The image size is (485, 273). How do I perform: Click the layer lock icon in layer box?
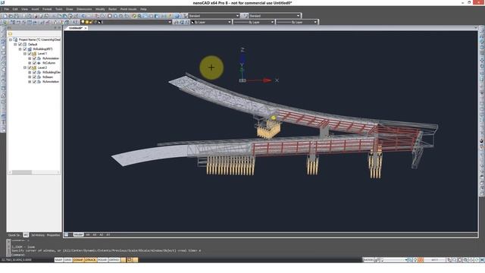[92, 22]
